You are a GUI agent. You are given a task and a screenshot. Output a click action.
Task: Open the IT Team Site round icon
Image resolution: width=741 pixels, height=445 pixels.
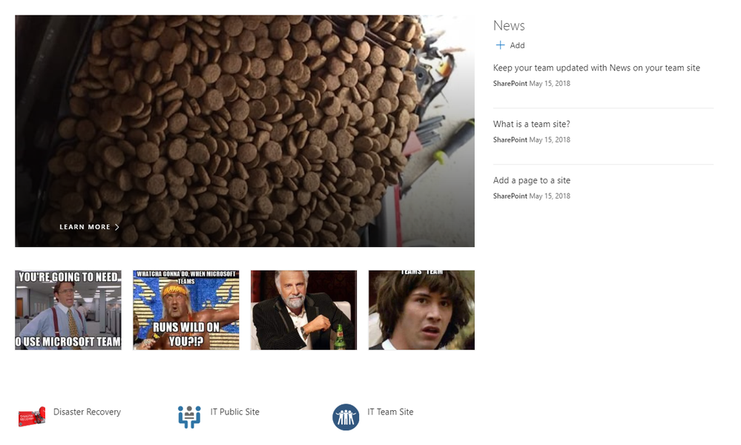pyautogui.click(x=346, y=417)
